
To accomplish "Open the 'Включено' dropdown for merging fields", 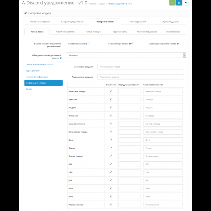I will pyautogui.click(x=126, y=56).
